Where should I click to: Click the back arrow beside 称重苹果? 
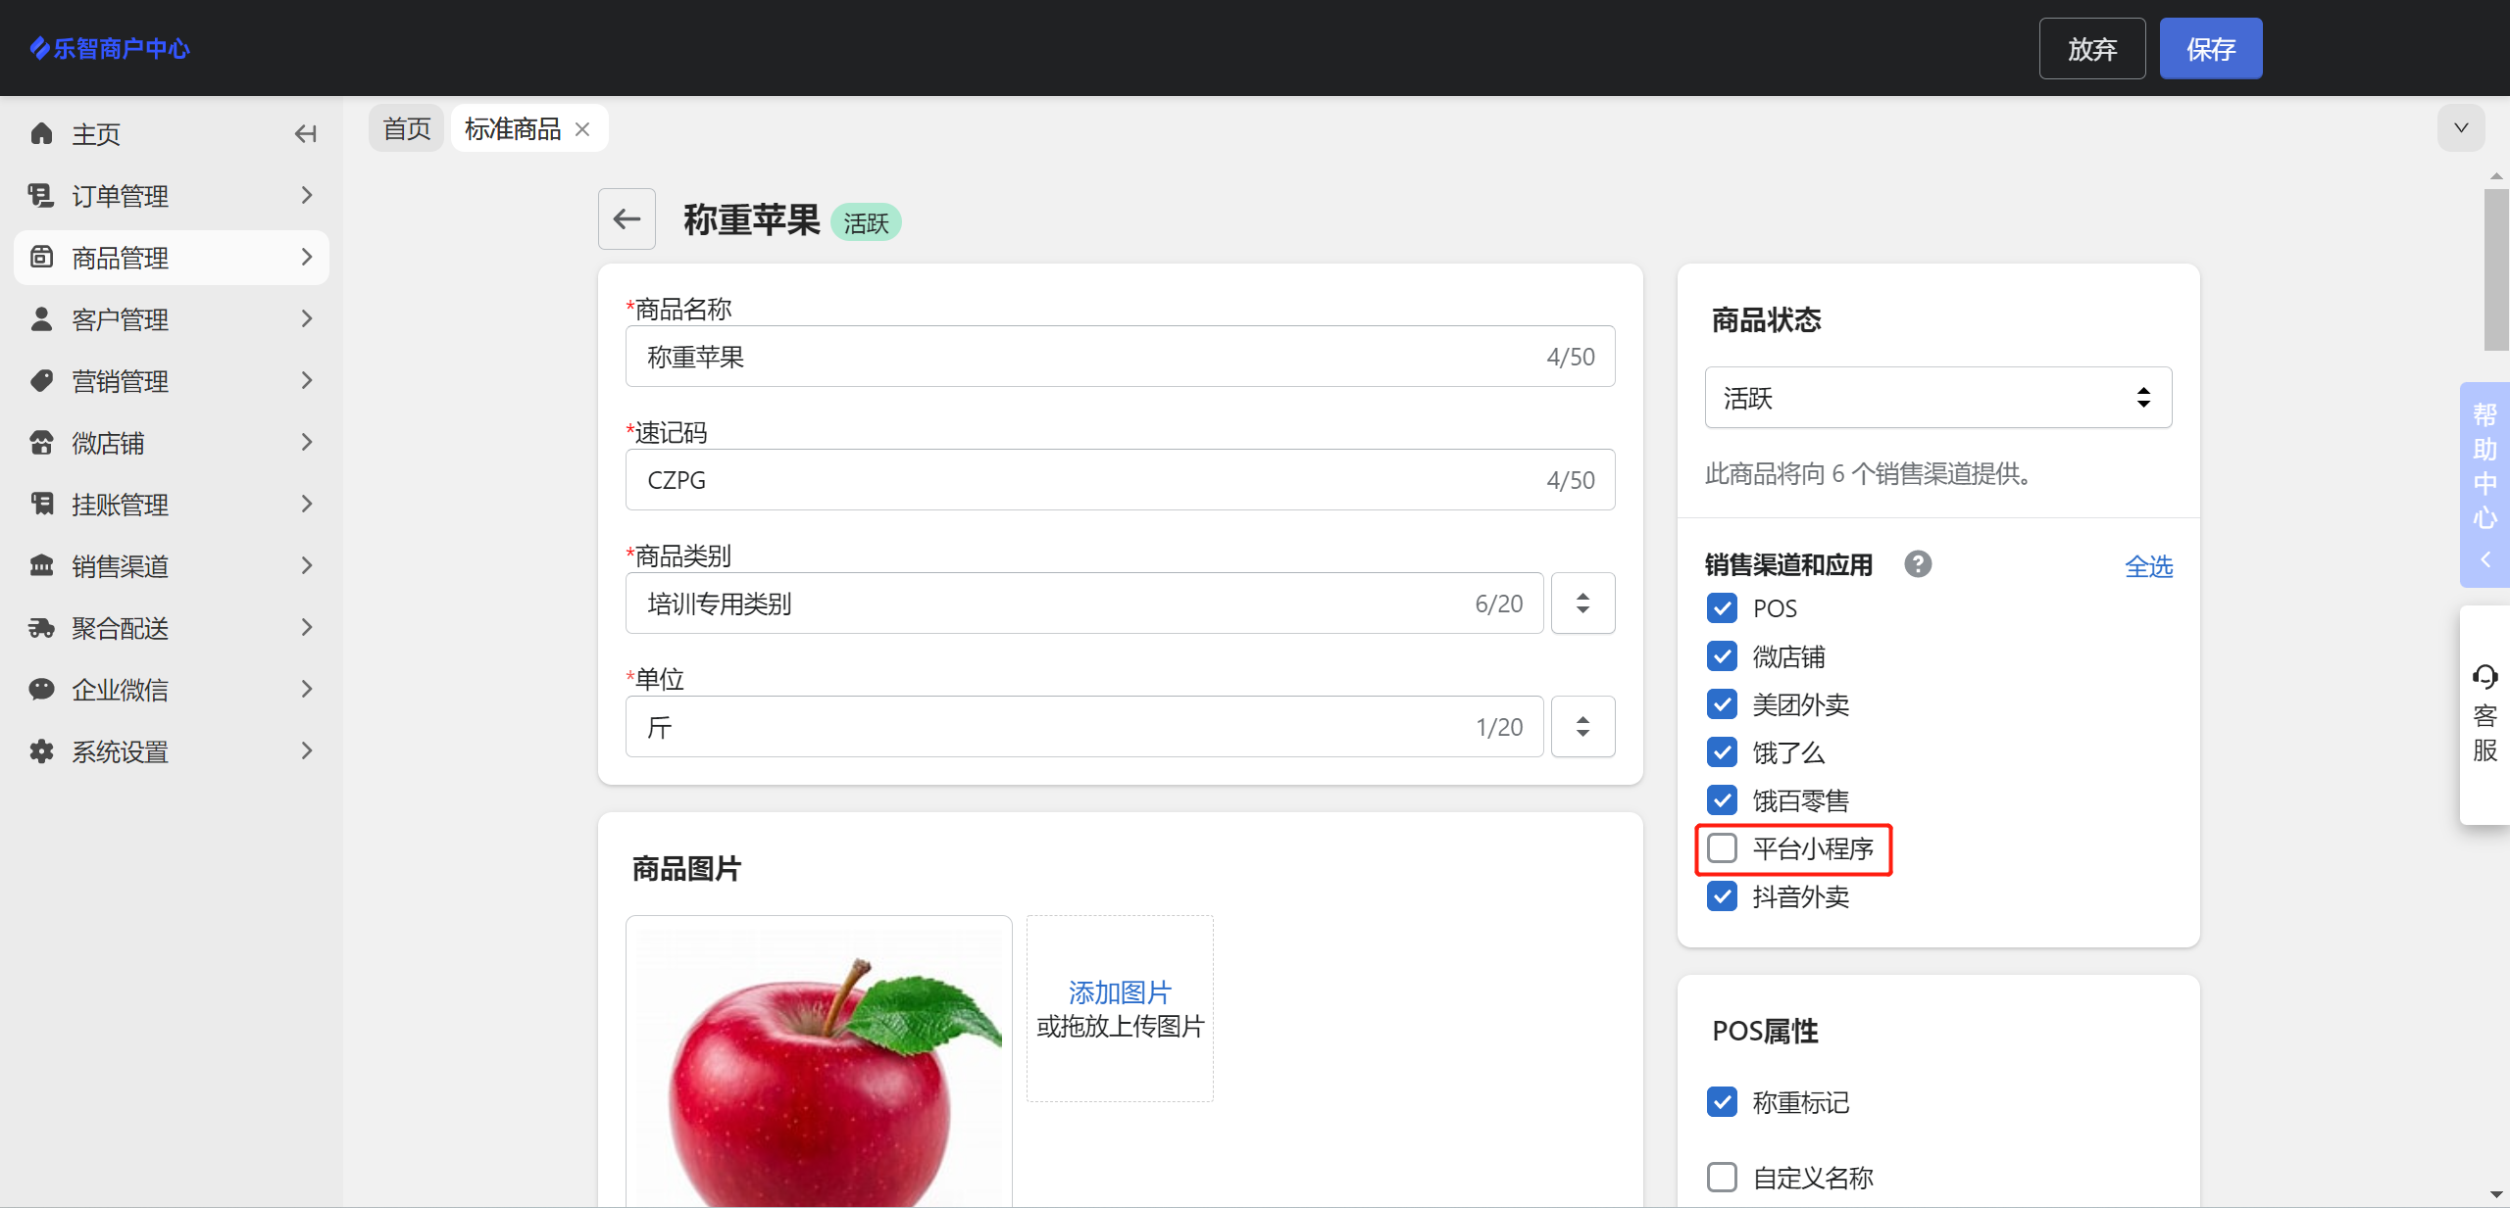pos(627,219)
